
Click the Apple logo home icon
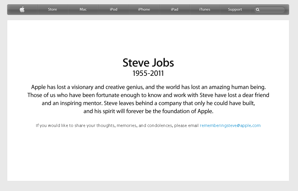pyautogui.click(x=22, y=9)
